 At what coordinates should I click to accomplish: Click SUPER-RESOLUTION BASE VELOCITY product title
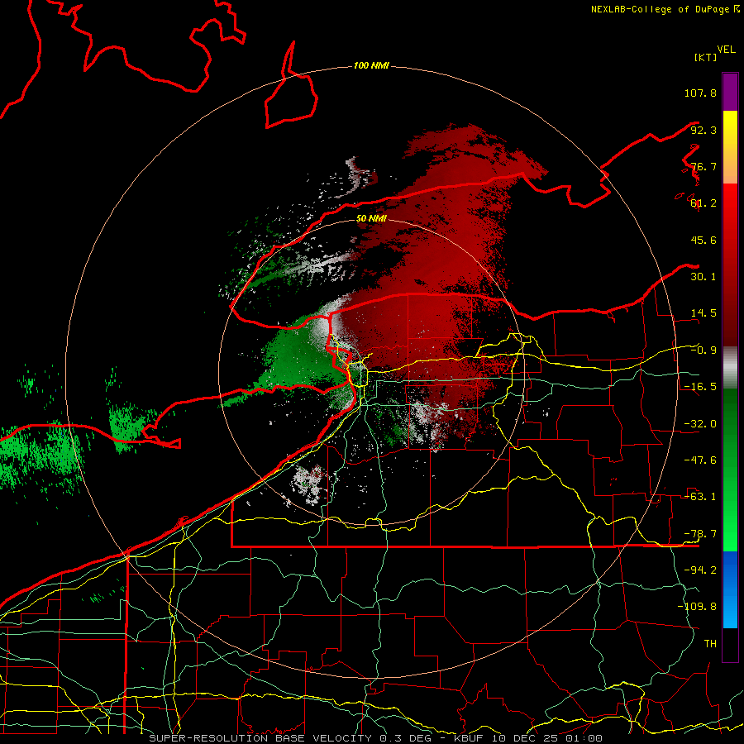click(260, 738)
